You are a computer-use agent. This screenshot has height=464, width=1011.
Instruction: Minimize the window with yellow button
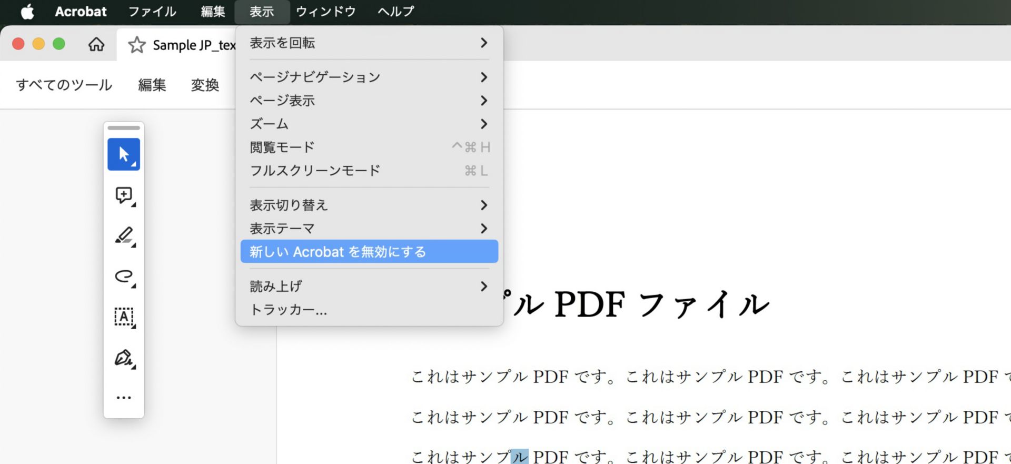pyautogui.click(x=39, y=44)
